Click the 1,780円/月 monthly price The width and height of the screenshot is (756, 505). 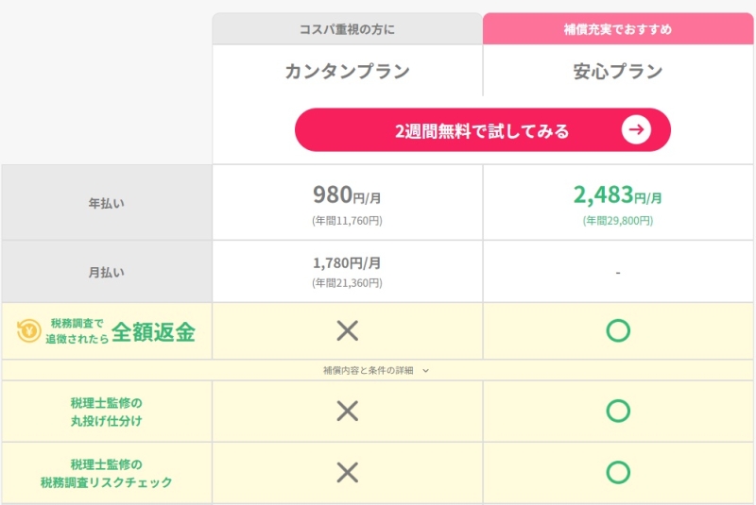point(347,263)
